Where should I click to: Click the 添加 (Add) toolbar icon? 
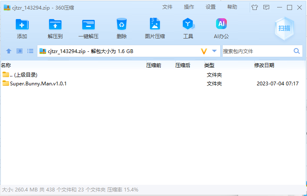click(22, 24)
